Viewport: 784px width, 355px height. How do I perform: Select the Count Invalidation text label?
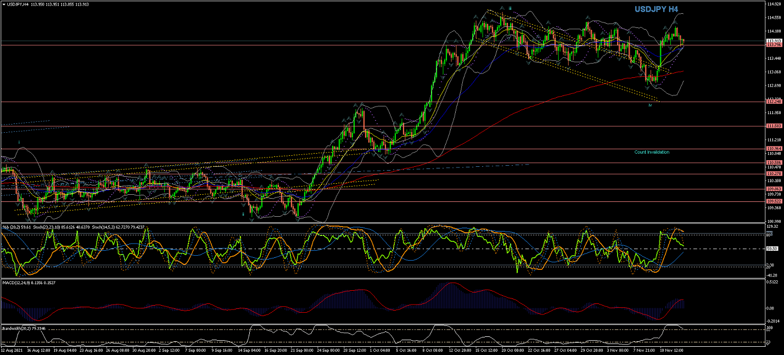652,152
